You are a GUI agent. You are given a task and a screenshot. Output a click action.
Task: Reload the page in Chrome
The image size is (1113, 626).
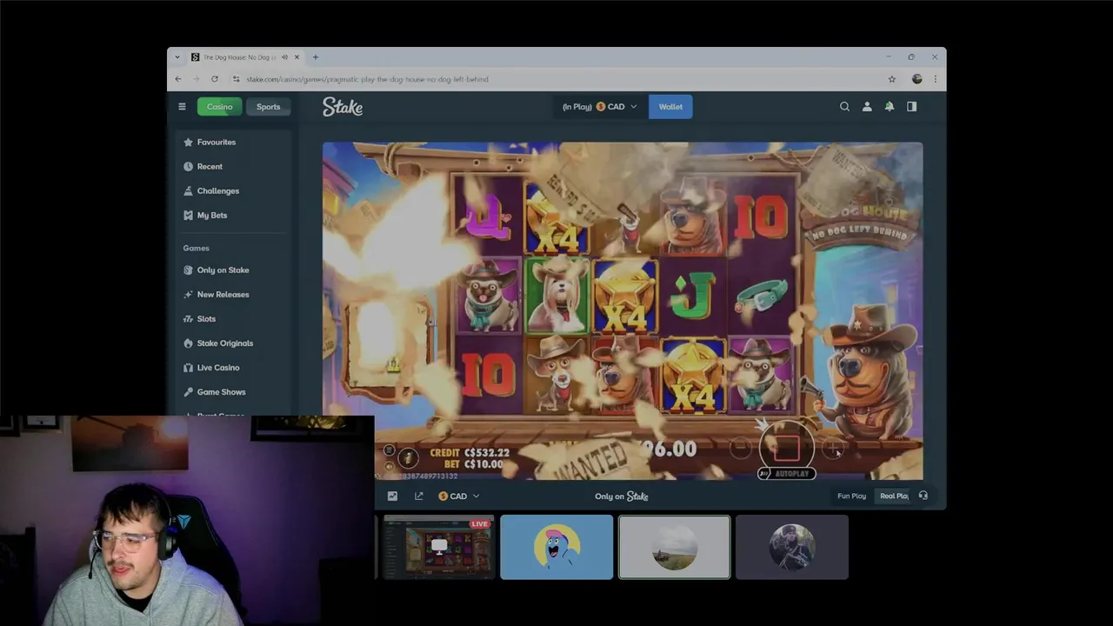214,79
